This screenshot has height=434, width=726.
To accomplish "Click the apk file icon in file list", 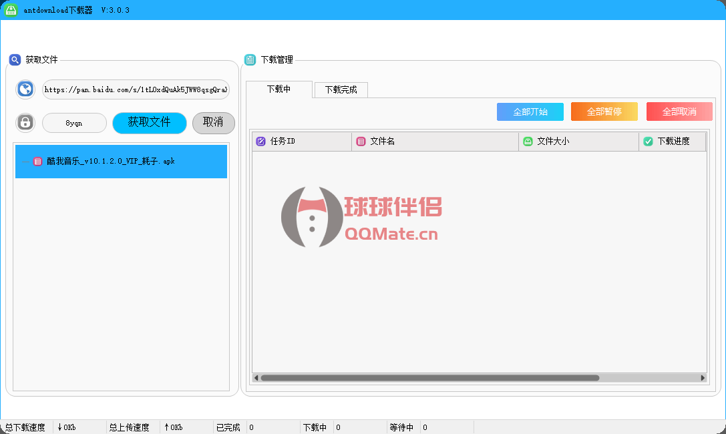I will [38, 162].
